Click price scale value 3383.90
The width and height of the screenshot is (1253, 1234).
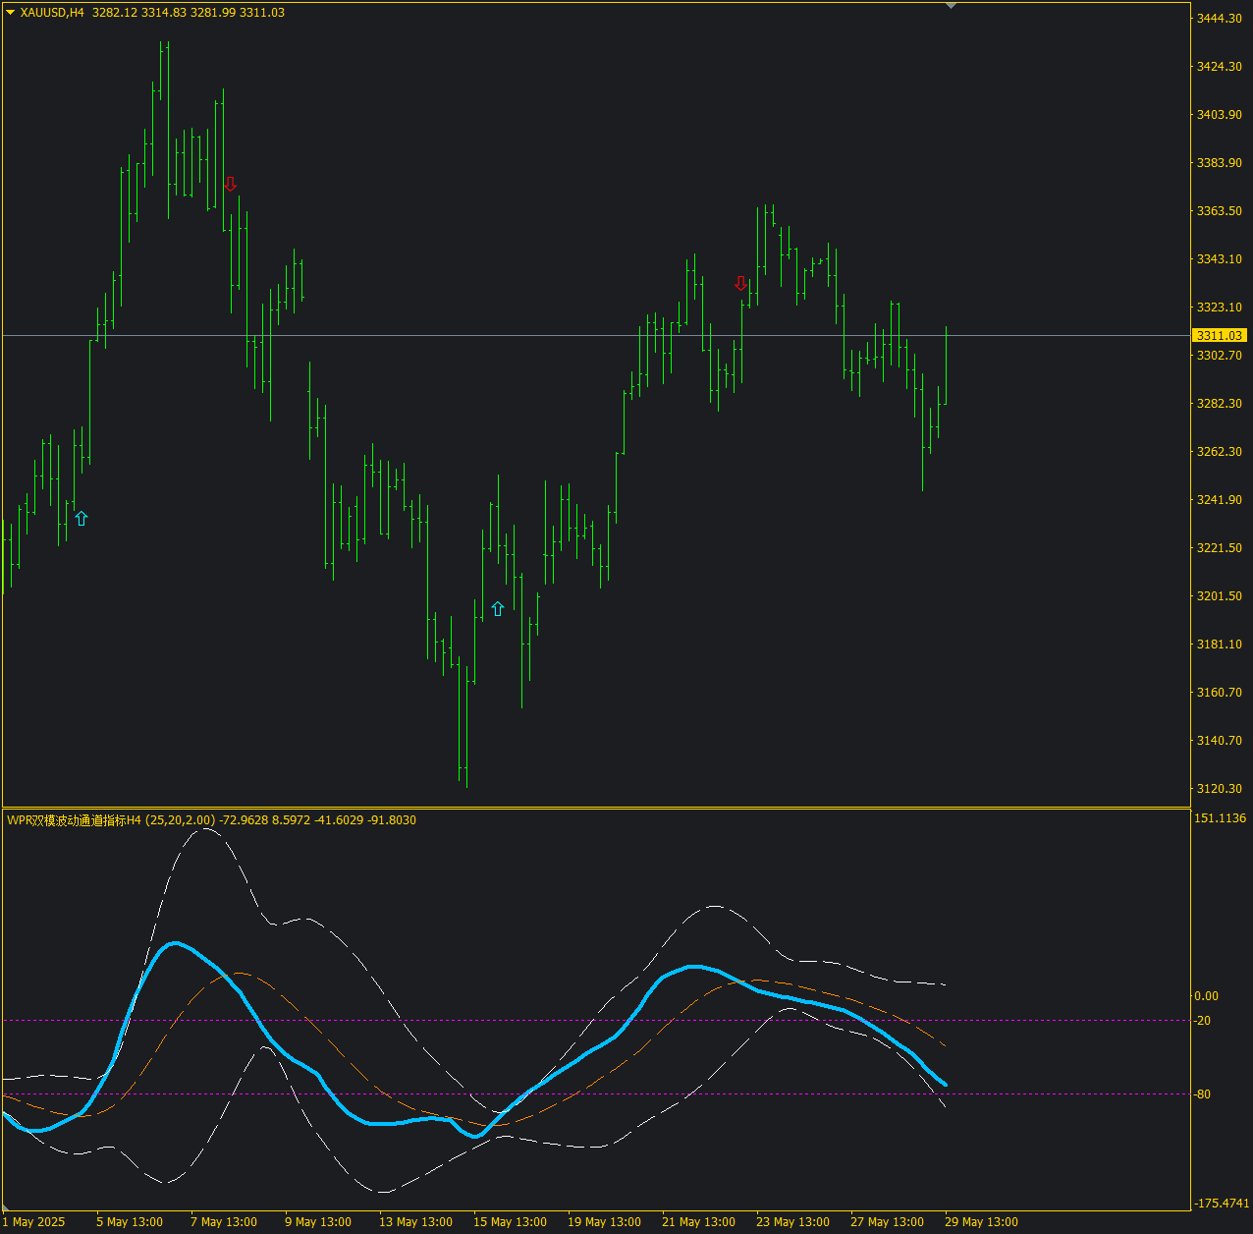[x=1219, y=163]
